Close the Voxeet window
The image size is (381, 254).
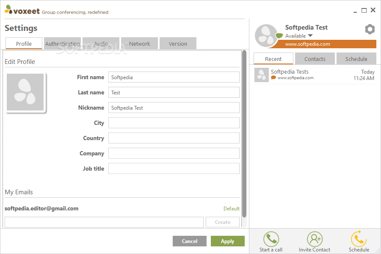pos(373,10)
